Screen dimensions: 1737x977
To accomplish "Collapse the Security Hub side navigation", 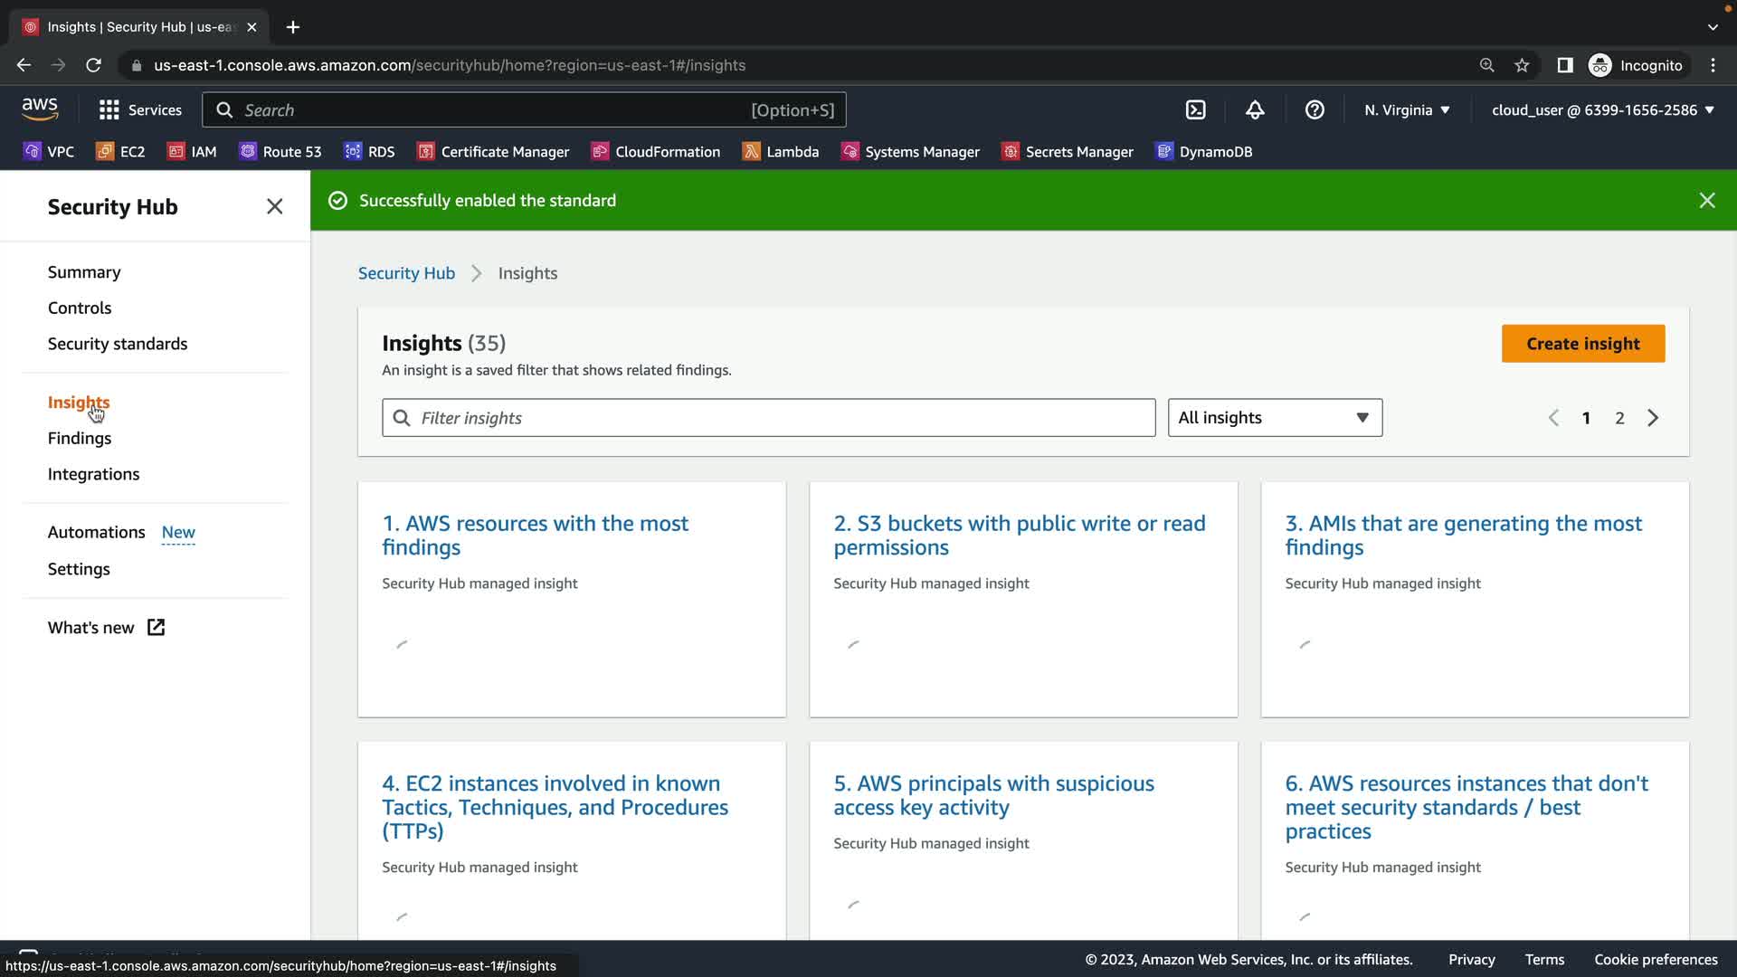I will [x=275, y=206].
